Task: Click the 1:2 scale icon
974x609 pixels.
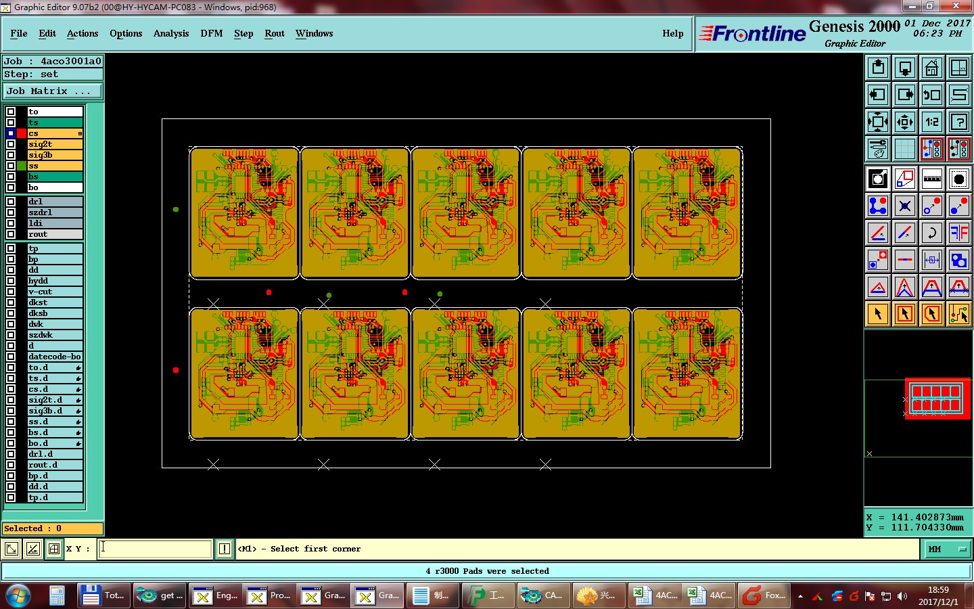Action: (932, 122)
